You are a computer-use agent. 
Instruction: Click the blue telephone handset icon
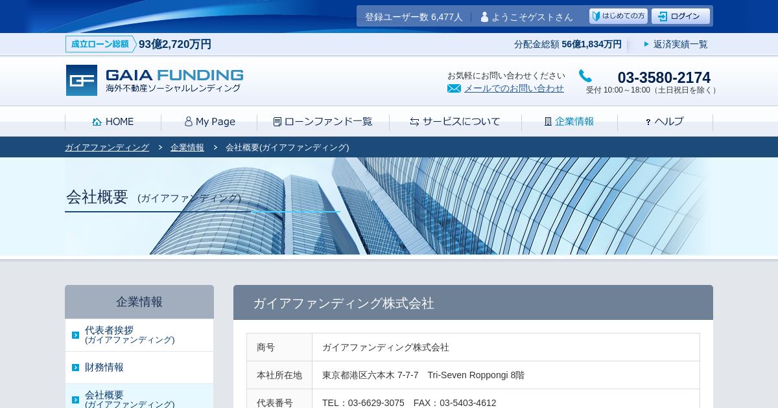click(x=585, y=76)
